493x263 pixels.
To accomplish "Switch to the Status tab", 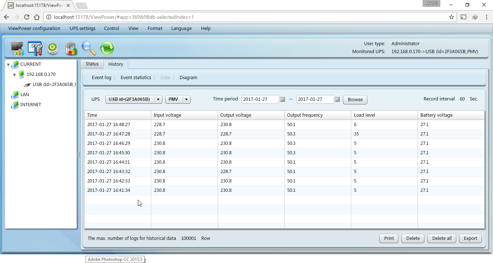I will [x=92, y=64].
